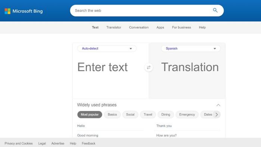Go to For business tab
261x147 pixels.
[x=182, y=28]
